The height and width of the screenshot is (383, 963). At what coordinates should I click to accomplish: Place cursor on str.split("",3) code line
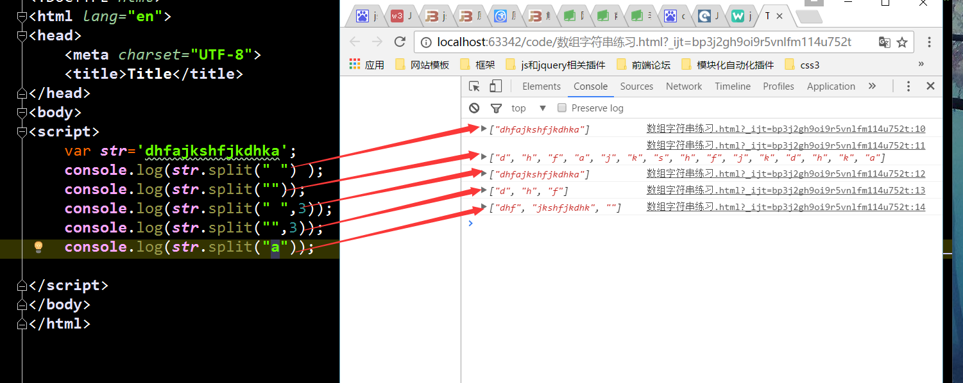pos(194,228)
